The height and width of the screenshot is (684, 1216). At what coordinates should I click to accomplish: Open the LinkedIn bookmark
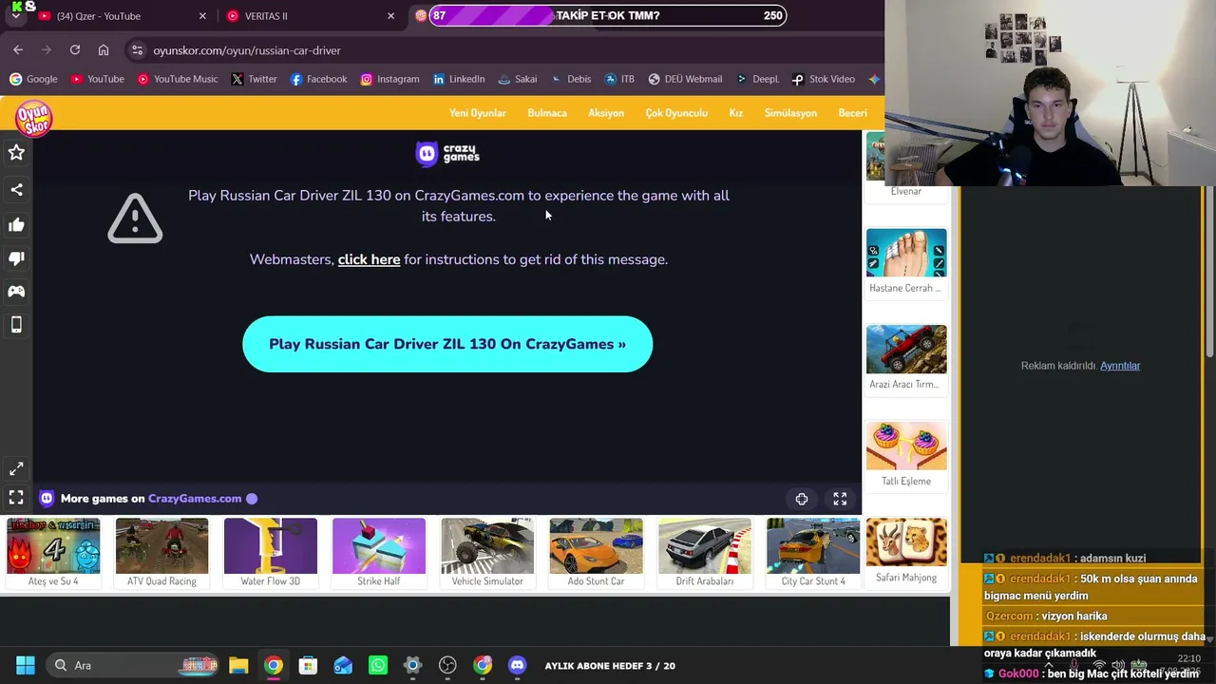tap(459, 79)
